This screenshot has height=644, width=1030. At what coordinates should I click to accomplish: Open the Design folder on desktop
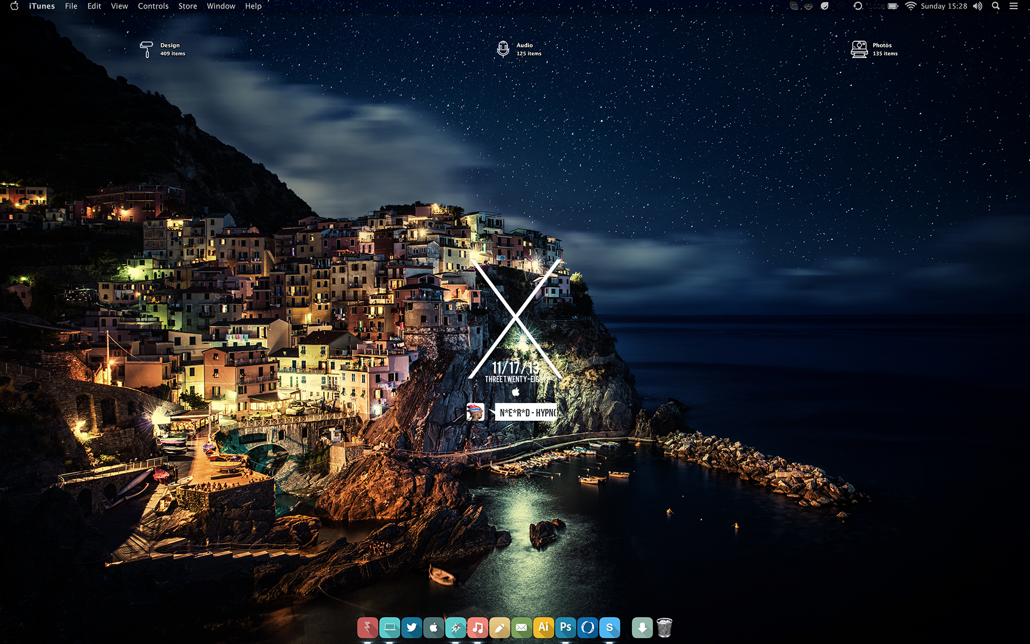click(x=146, y=49)
